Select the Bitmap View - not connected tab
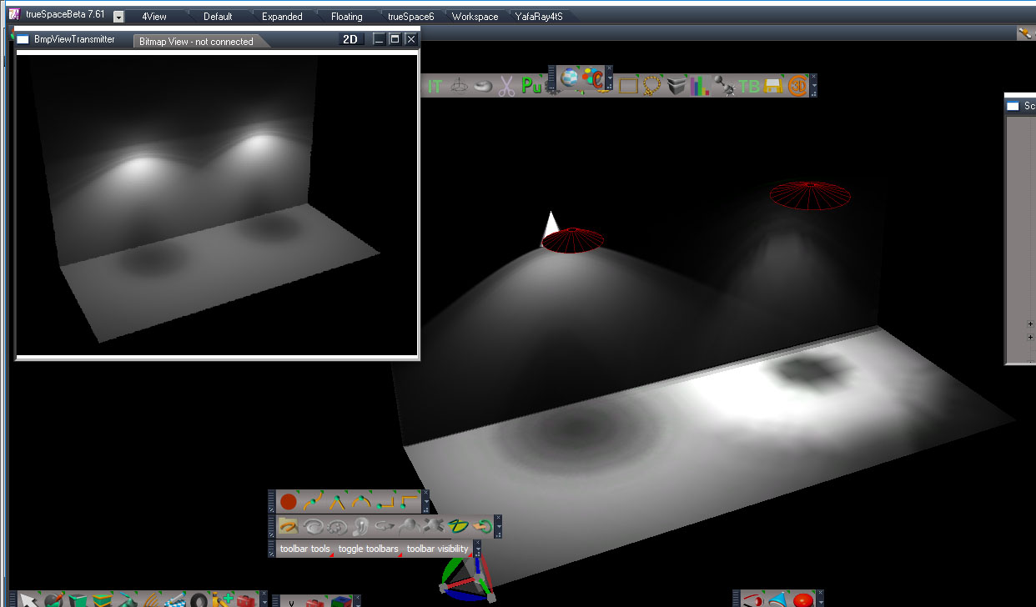Image resolution: width=1036 pixels, height=607 pixels. coord(196,41)
